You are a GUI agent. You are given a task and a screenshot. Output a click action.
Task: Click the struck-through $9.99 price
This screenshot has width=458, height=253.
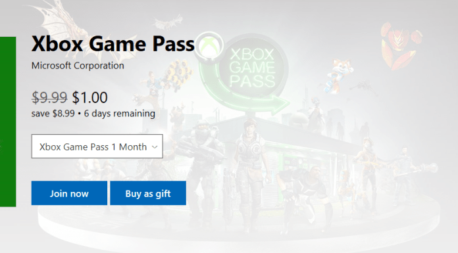point(49,97)
